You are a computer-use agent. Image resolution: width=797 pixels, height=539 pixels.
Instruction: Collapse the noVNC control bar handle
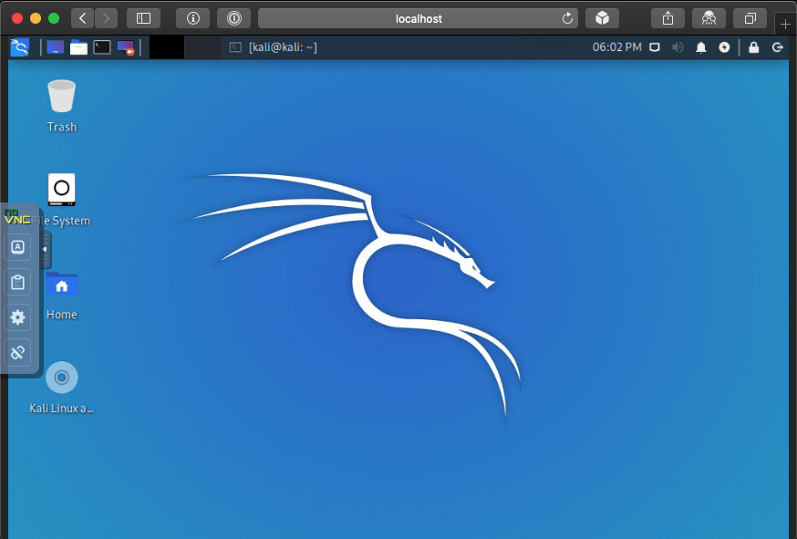[x=46, y=249]
